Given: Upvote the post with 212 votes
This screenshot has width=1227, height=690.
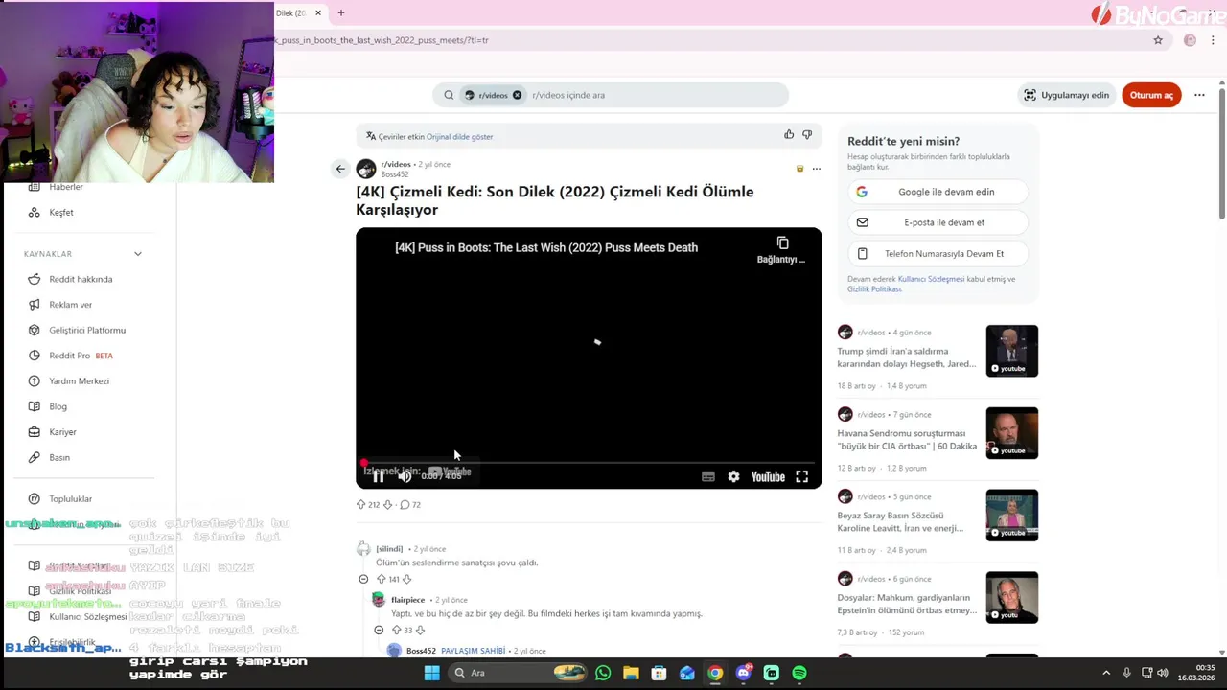Looking at the screenshot, I should pos(361,504).
